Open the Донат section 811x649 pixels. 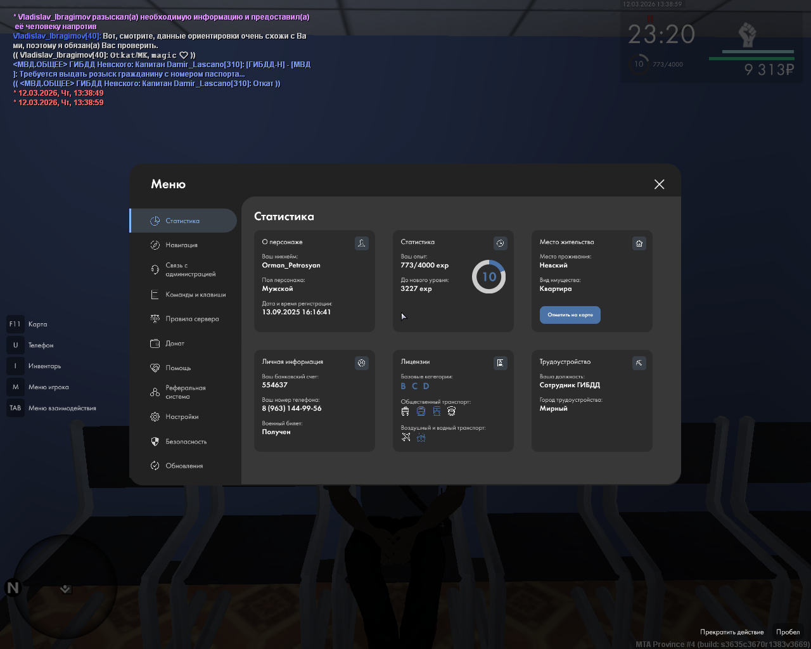[175, 344]
